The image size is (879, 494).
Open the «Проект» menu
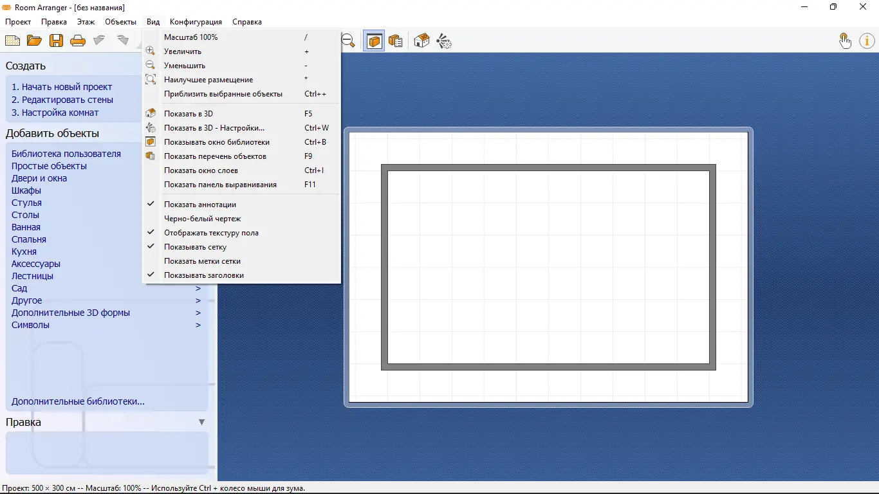[18, 22]
